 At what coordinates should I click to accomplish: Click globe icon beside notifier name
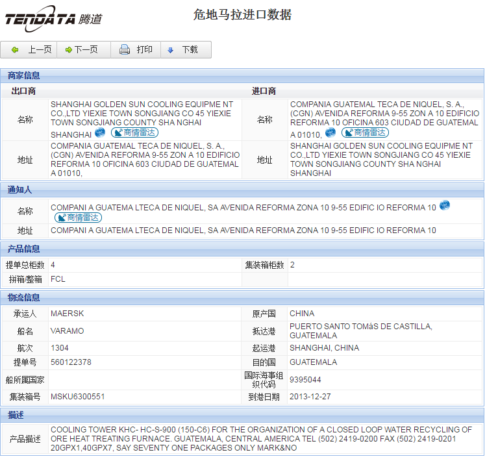click(x=445, y=206)
